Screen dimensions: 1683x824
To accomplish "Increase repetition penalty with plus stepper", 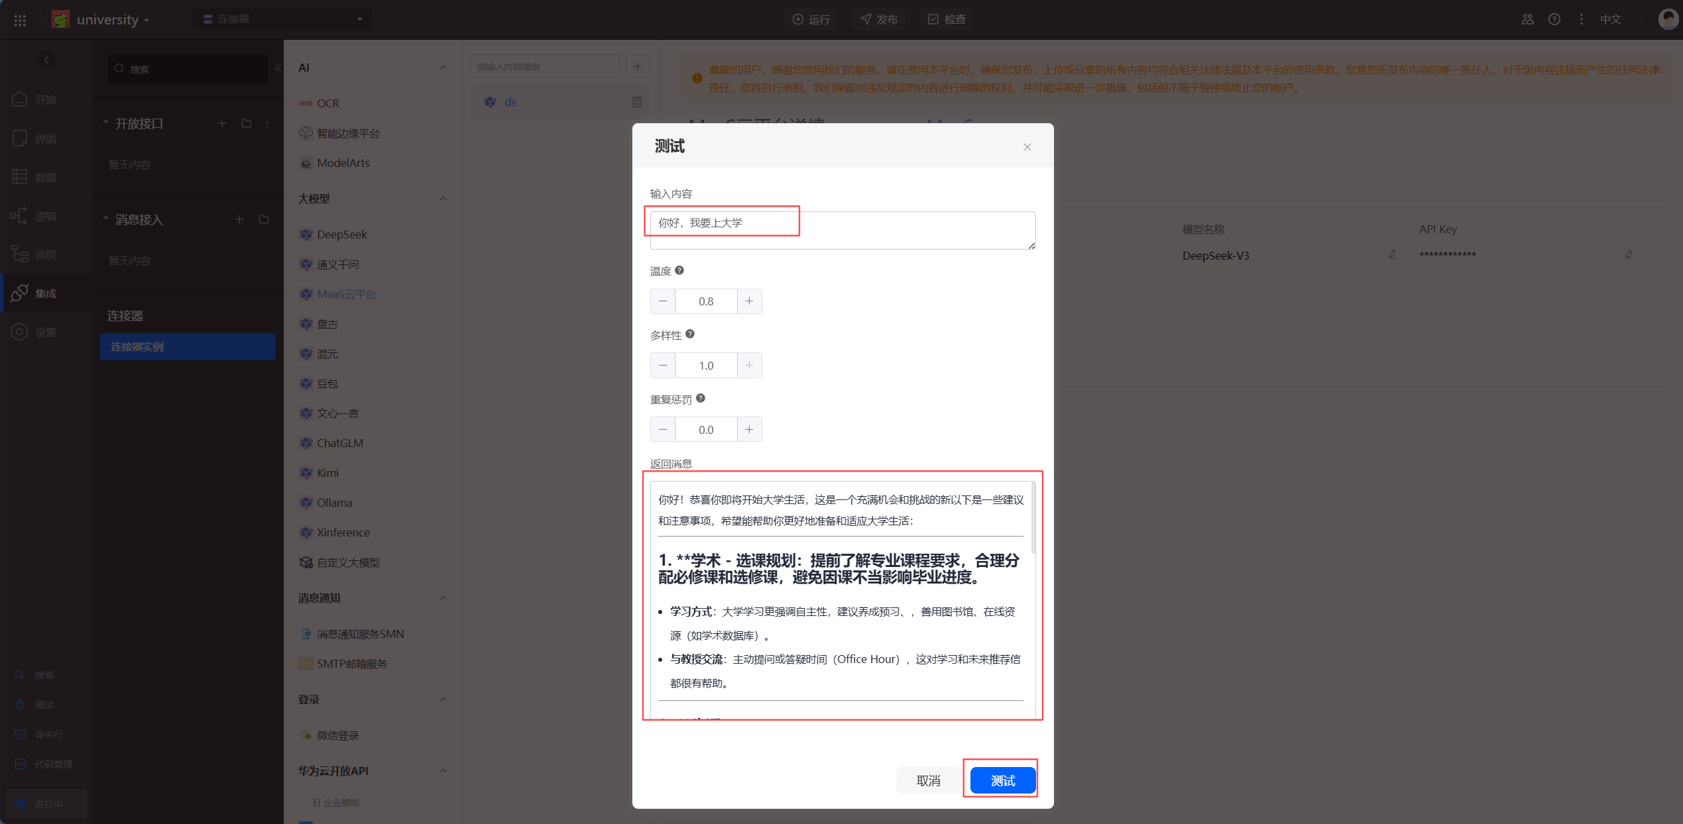I will click(749, 430).
